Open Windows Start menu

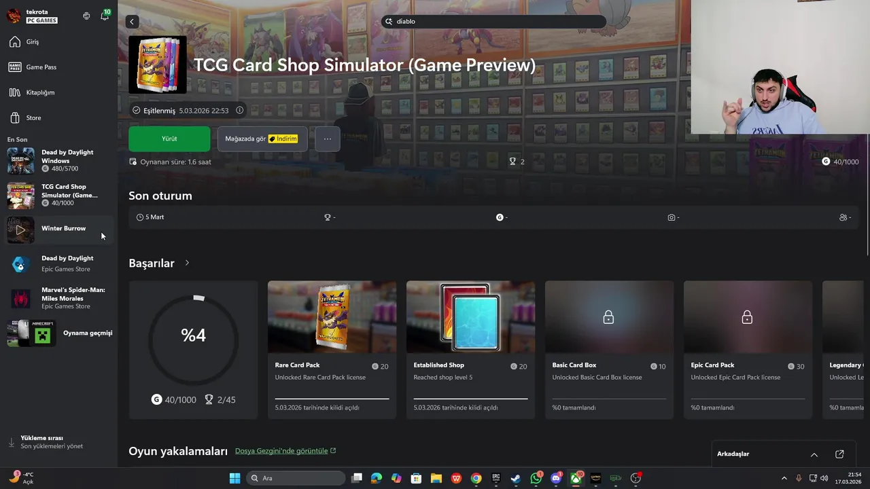click(234, 478)
